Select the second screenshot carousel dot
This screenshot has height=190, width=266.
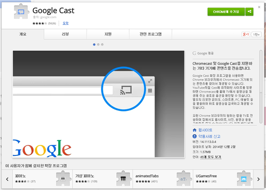pos(98,44)
